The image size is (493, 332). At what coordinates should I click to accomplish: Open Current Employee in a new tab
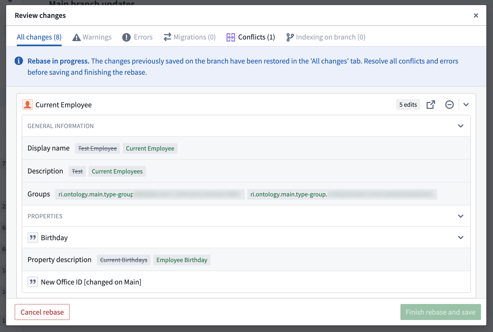[x=431, y=104]
